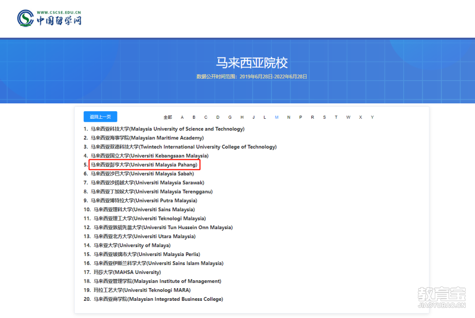Filter schools by letter H
The image size is (475, 318).
[x=242, y=117]
